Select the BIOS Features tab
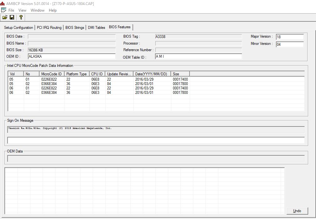The height and width of the screenshot is (219, 316). (120, 27)
